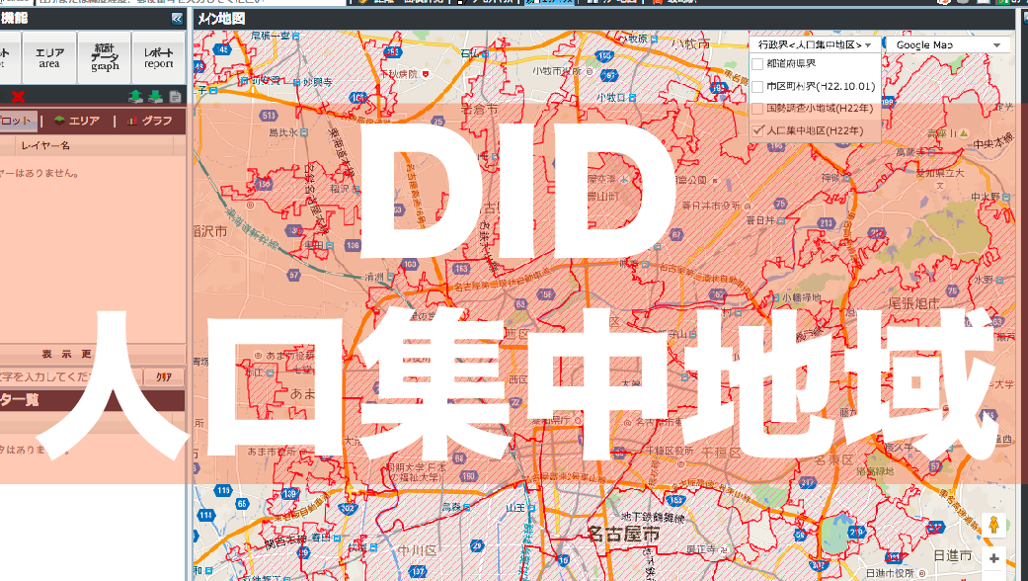
Task: Open the エリア area function button
Action: (x=49, y=57)
